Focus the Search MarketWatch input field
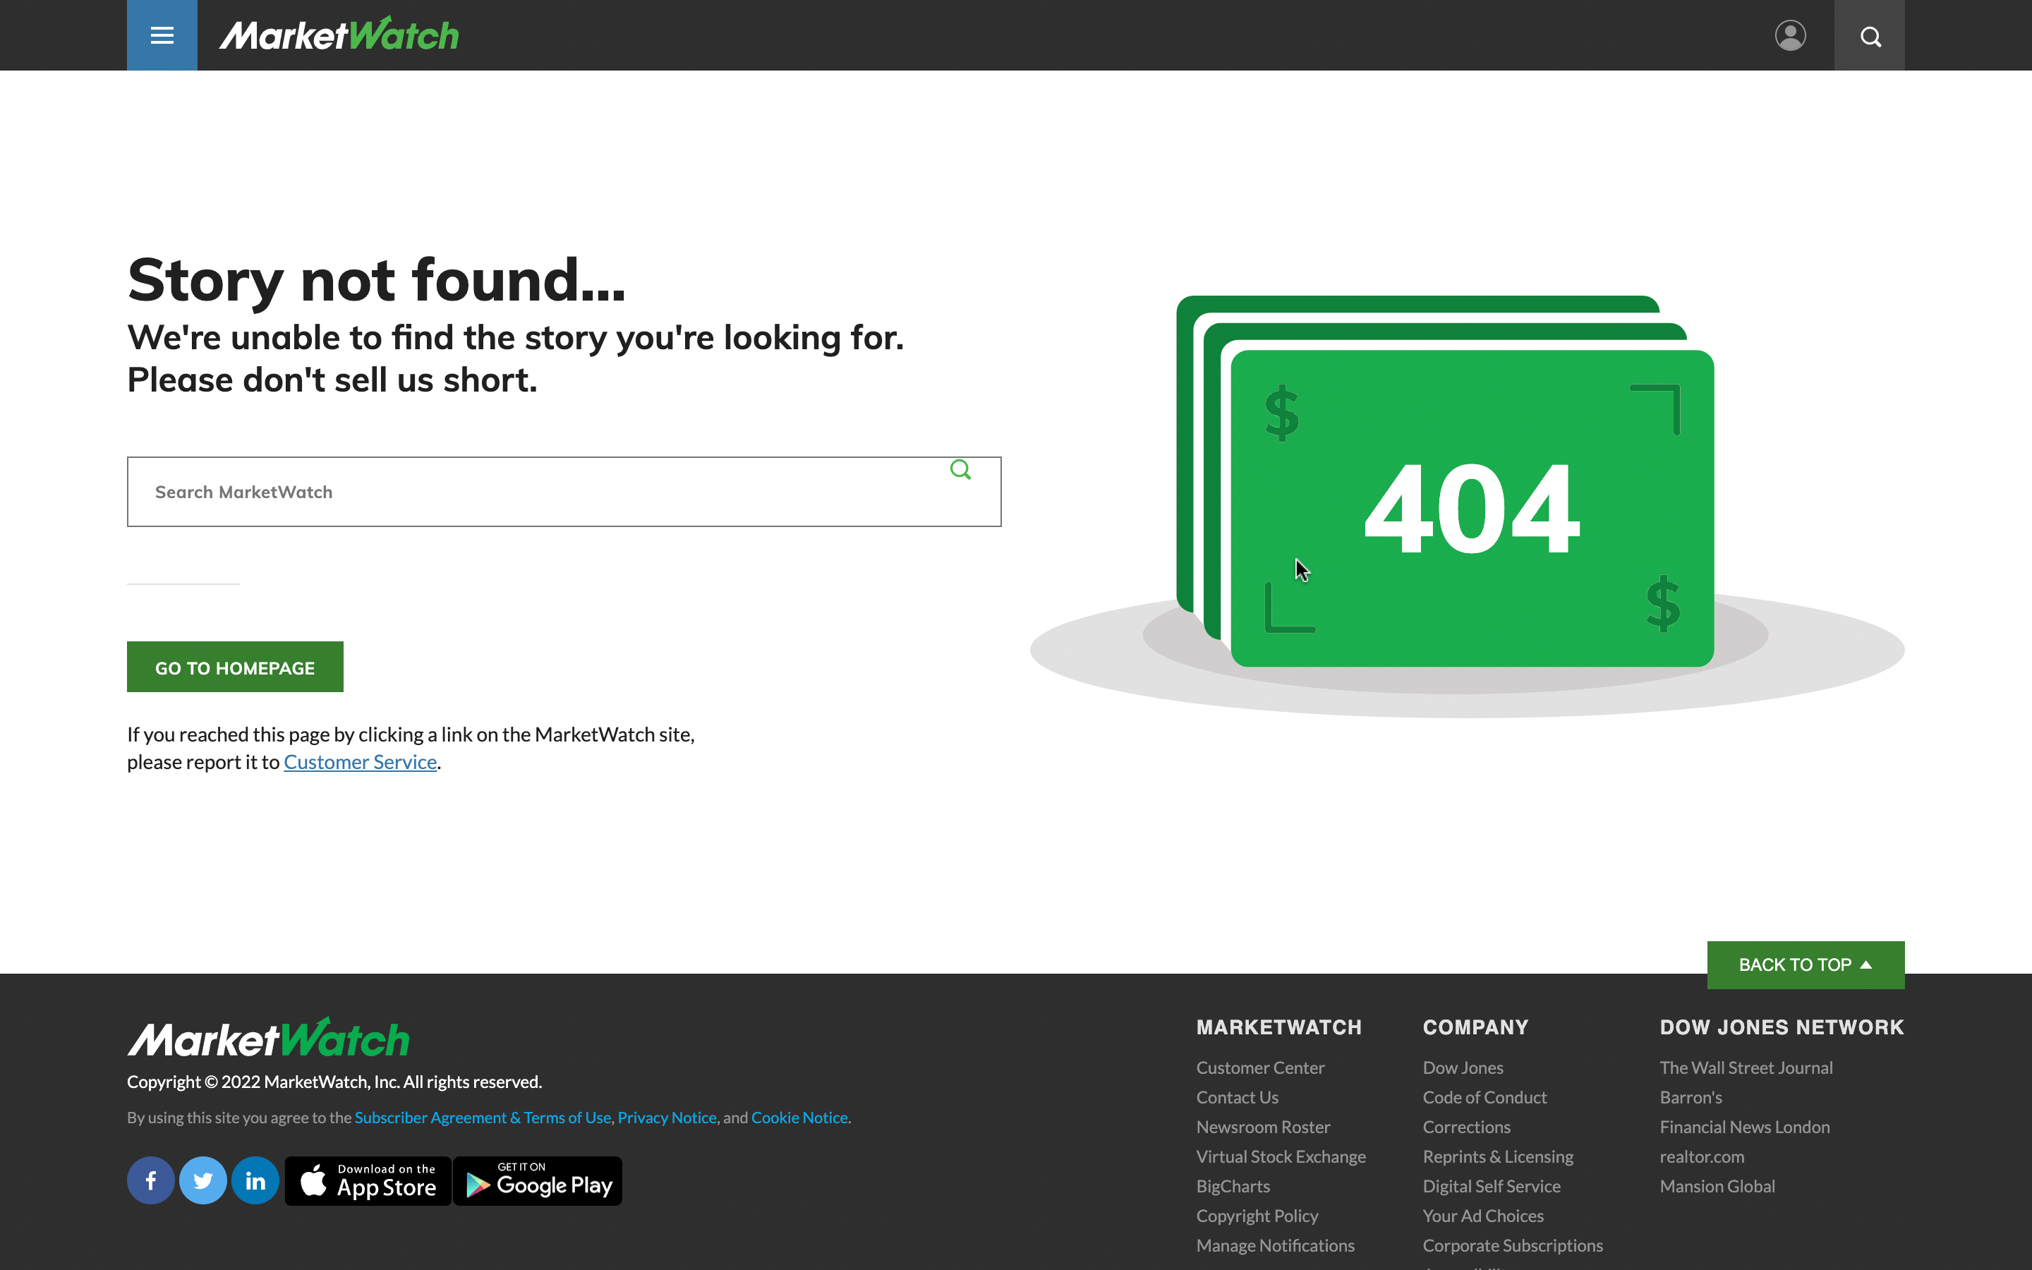The height and width of the screenshot is (1270, 2032). coord(564,491)
